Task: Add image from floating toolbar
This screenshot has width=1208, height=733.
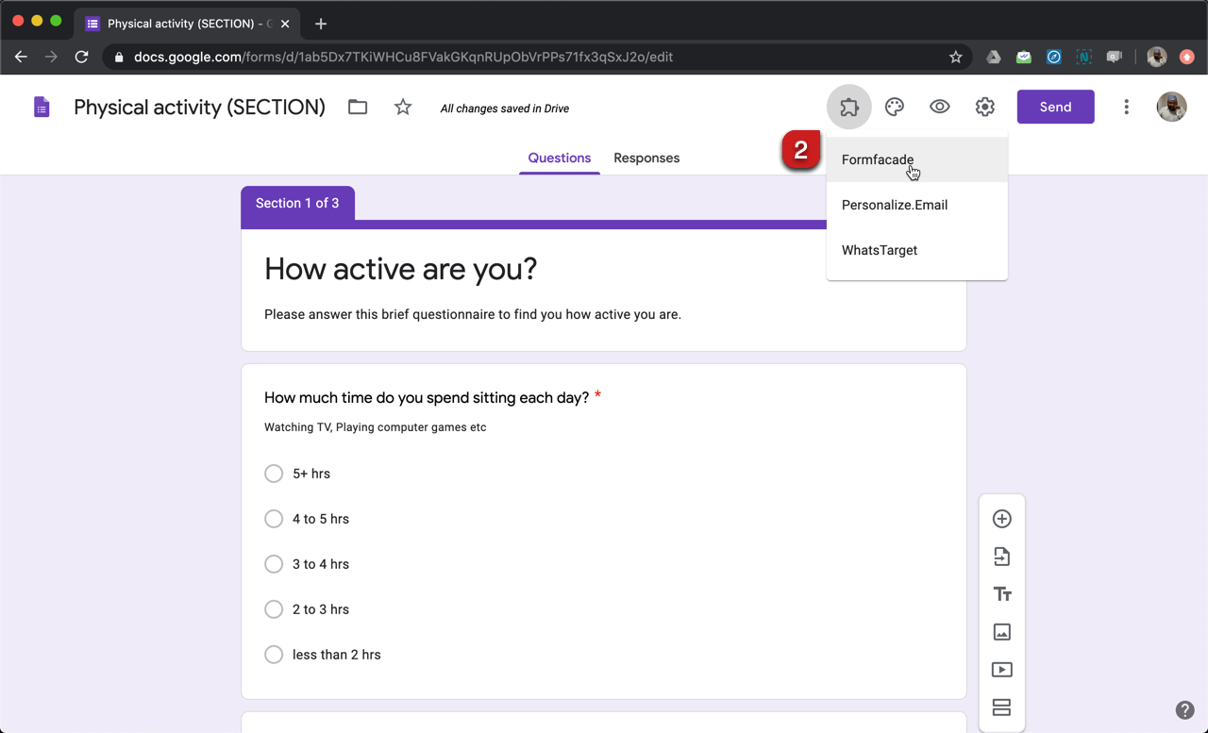Action: pyautogui.click(x=1001, y=632)
